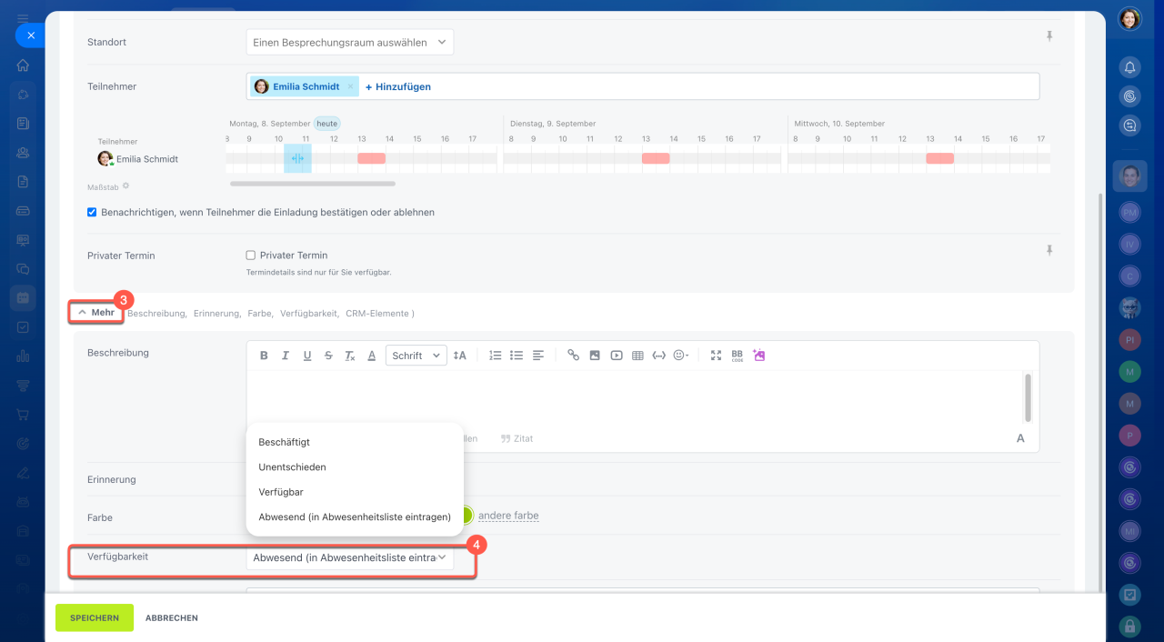Insert a table in description
The height and width of the screenshot is (642, 1164).
click(x=637, y=356)
